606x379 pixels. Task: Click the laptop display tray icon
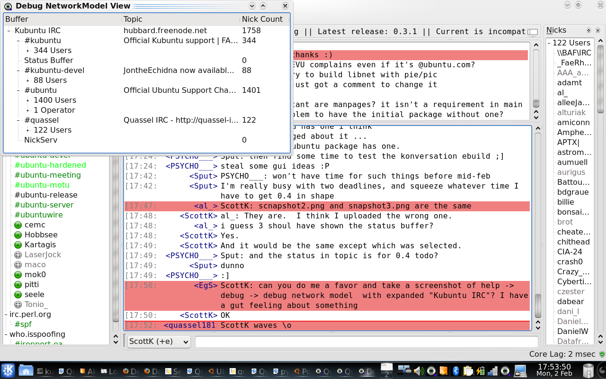[x=521, y=370]
